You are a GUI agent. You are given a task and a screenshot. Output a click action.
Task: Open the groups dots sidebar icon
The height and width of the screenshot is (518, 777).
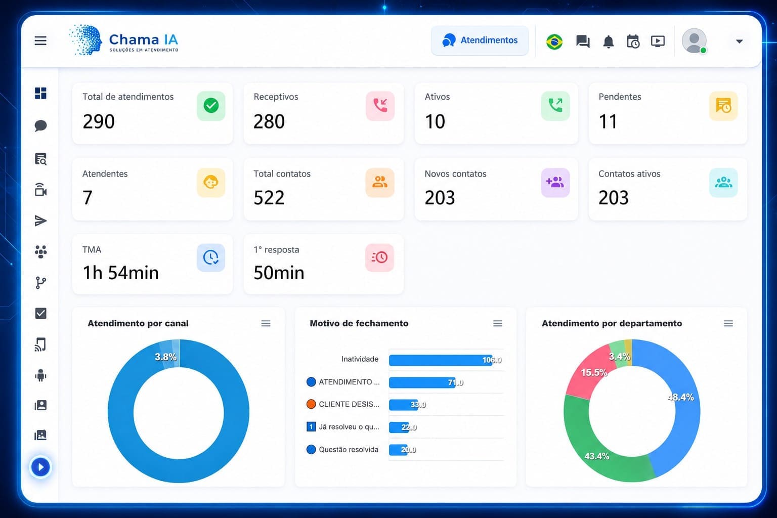40,251
